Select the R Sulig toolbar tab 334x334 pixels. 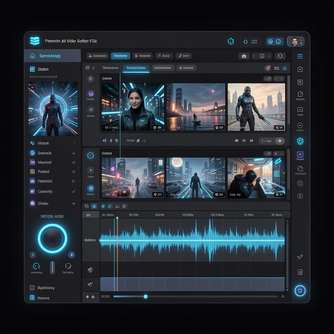pyautogui.click(x=164, y=56)
